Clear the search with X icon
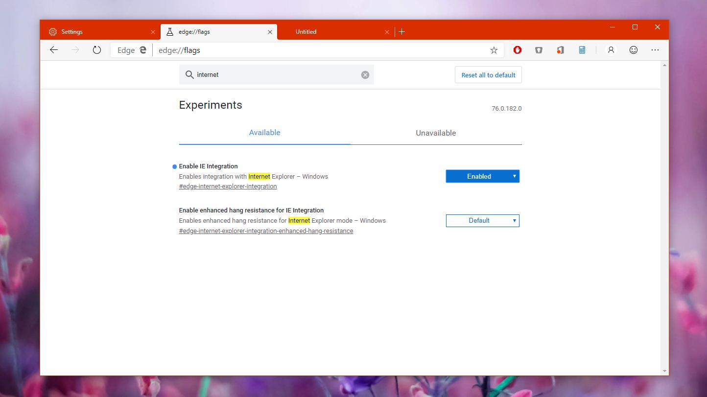Viewport: 707px width, 397px height. coord(365,75)
